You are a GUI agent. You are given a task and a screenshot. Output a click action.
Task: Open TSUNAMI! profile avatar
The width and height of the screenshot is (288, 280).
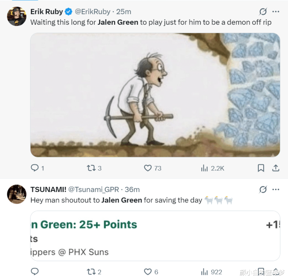coord(17,194)
